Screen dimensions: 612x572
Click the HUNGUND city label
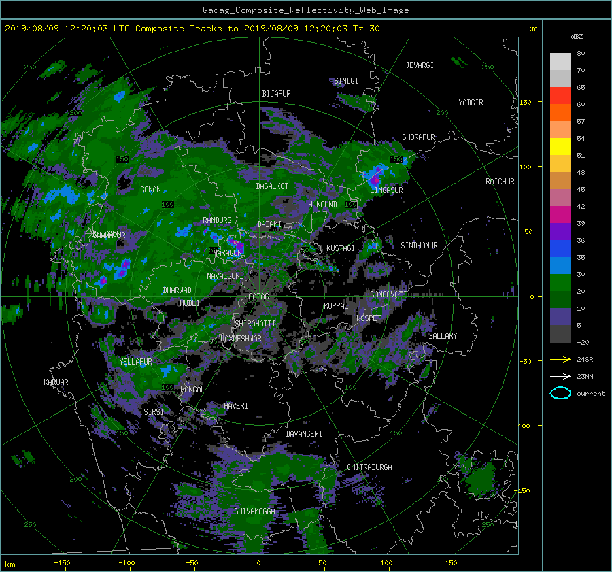(x=322, y=205)
